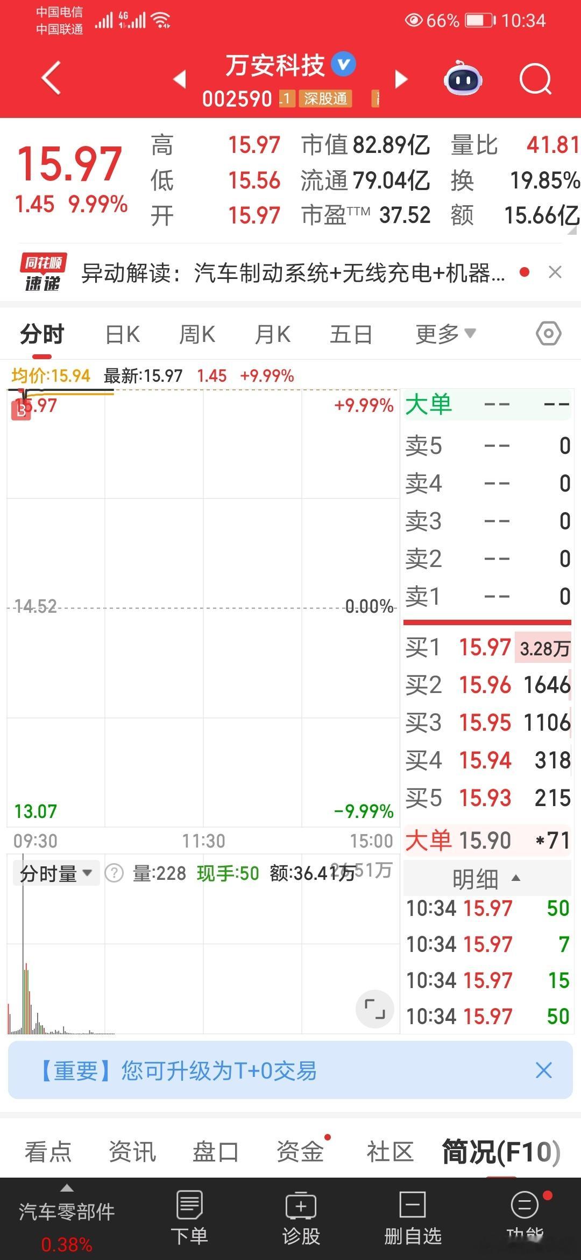Expand the 汽车零部件 sector panel
The height and width of the screenshot is (1260, 581).
coord(67,1218)
